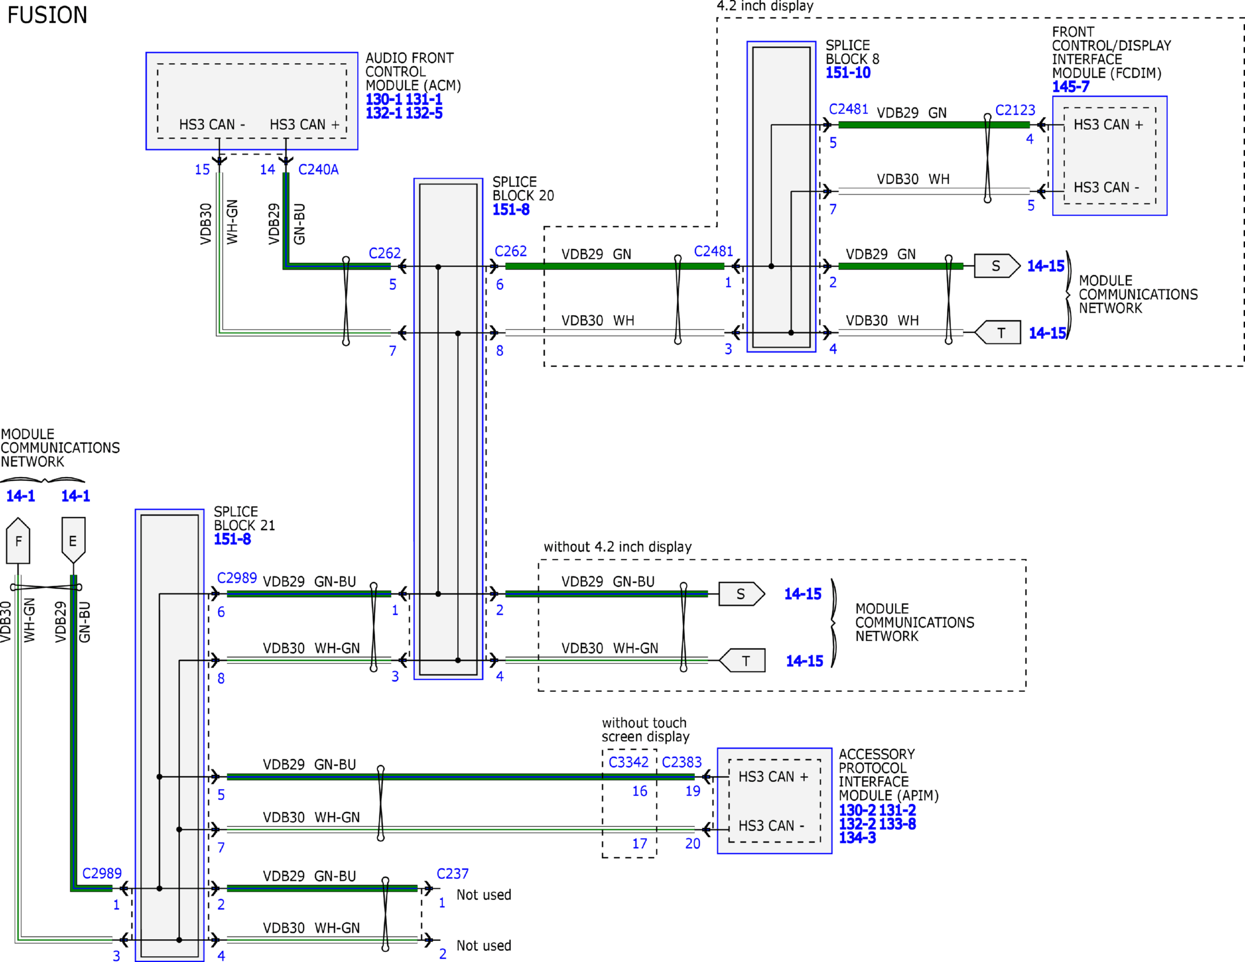Click 'HS3 CAN +' inside the ACM box

point(305,125)
